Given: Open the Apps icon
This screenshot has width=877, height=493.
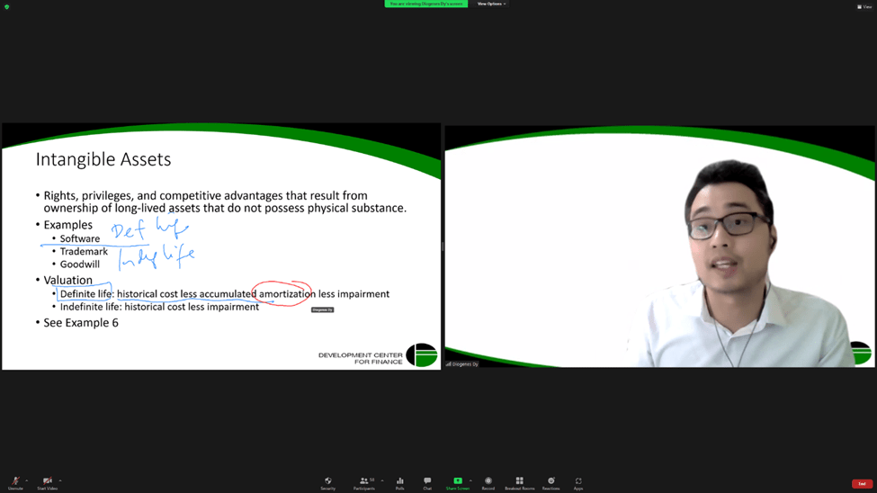Looking at the screenshot, I should pos(578,482).
